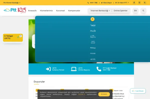Open the Gizlilik privacy link

point(81,94)
